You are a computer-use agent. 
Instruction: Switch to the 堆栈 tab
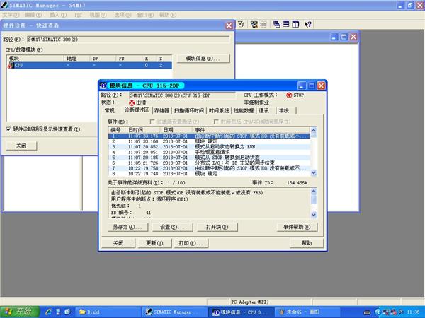(284, 111)
